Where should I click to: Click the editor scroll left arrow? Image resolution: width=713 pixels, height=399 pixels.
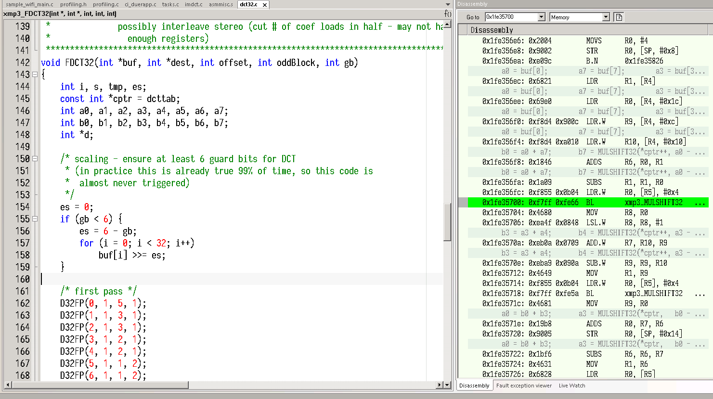point(7,385)
